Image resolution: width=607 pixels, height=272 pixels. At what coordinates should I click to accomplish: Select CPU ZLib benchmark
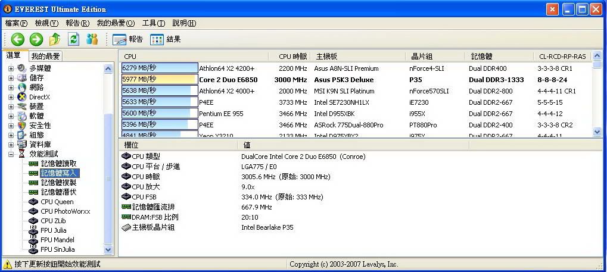pos(53,221)
